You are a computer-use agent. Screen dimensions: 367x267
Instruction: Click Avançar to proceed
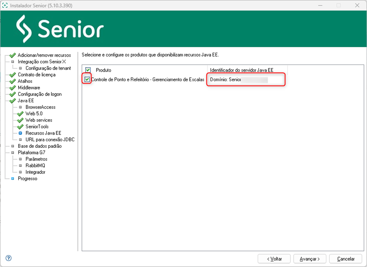(x=310, y=259)
